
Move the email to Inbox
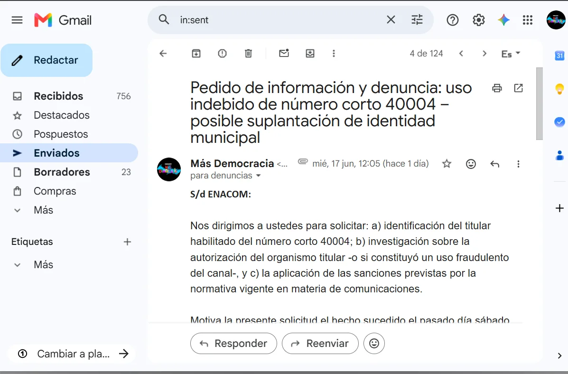tap(310, 54)
